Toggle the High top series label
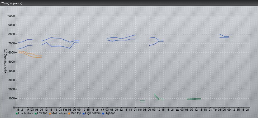Screen dimensions: 258x118 click(110, 113)
